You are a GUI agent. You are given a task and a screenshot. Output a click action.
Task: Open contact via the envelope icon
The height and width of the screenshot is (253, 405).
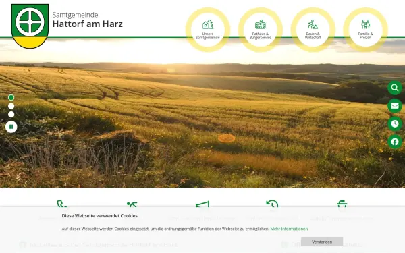point(395,106)
